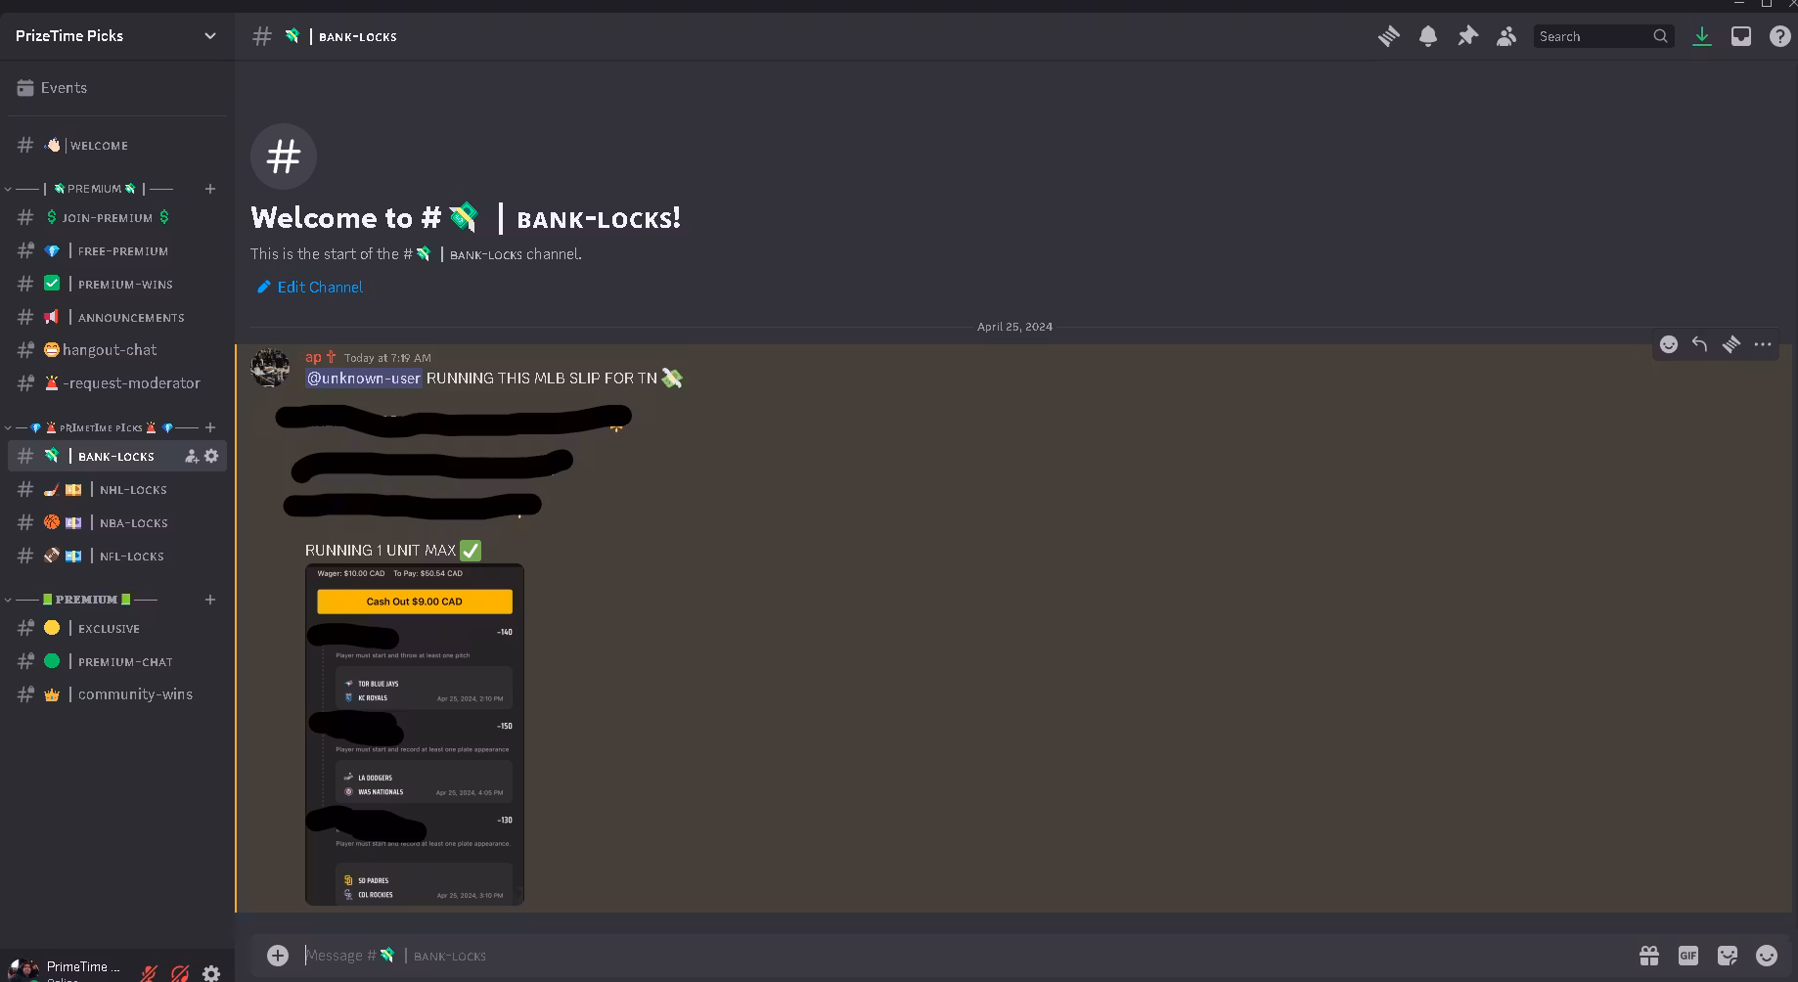Click the green download updates arrow
Viewport: 1798px width, 982px height.
point(1702,36)
